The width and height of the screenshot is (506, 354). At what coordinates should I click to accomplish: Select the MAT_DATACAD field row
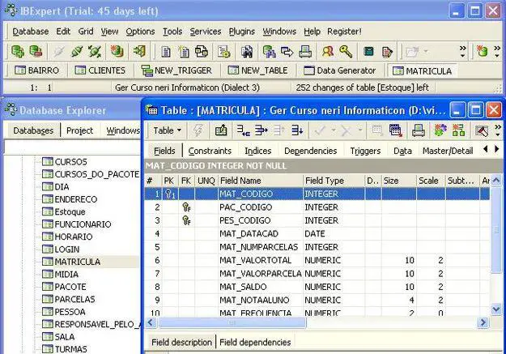click(x=317, y=234)
